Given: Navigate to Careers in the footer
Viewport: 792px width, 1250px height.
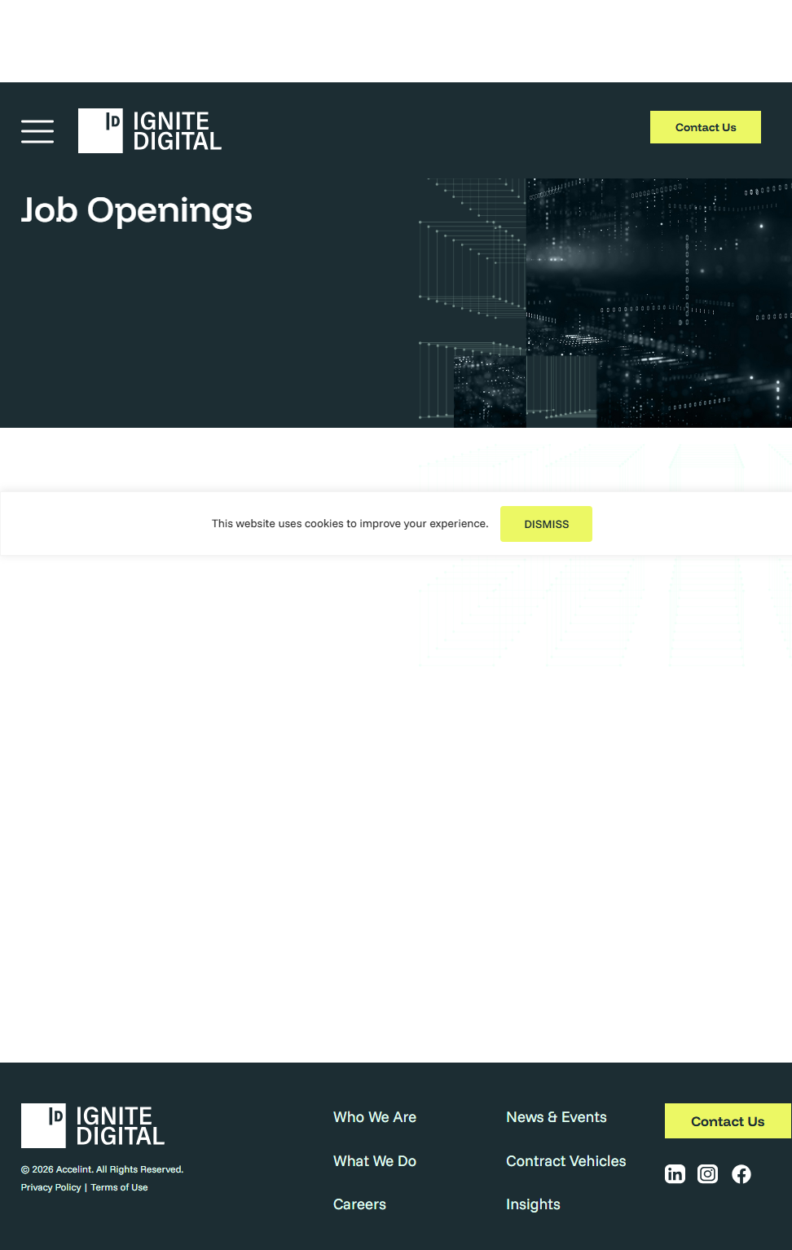Looking at the screenshot, I should tap(359, 1204).
